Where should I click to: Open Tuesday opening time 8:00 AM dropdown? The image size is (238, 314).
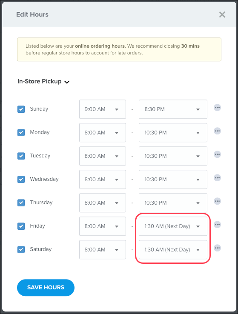[x=103, y=156]
